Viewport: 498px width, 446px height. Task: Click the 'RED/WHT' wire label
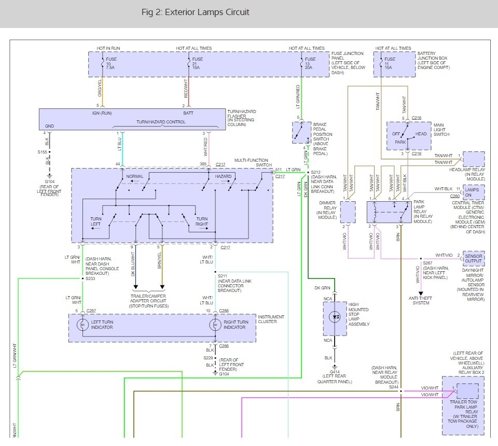[186, 88]
